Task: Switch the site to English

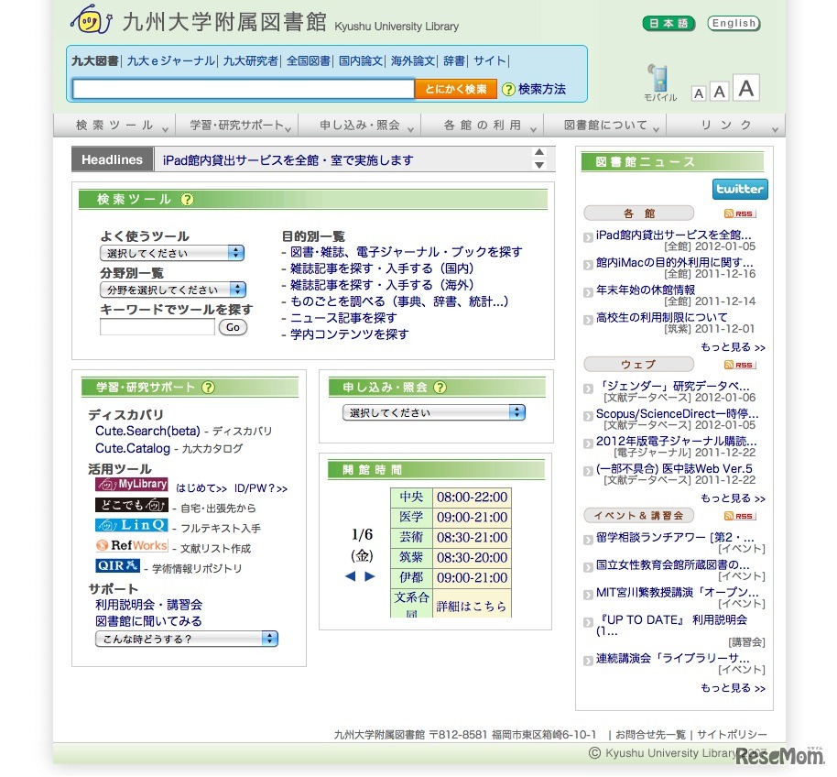Action: click(x=733, y=23)
